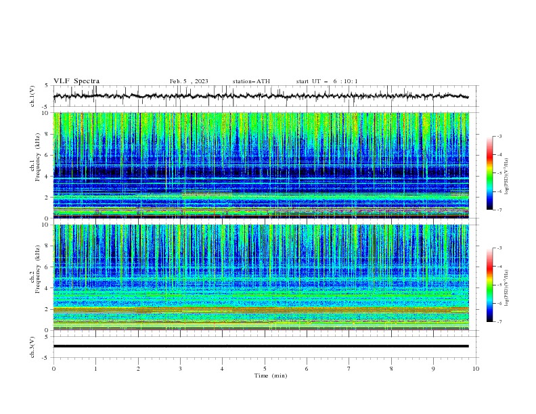Click the 'station=ATH' label

251,81
